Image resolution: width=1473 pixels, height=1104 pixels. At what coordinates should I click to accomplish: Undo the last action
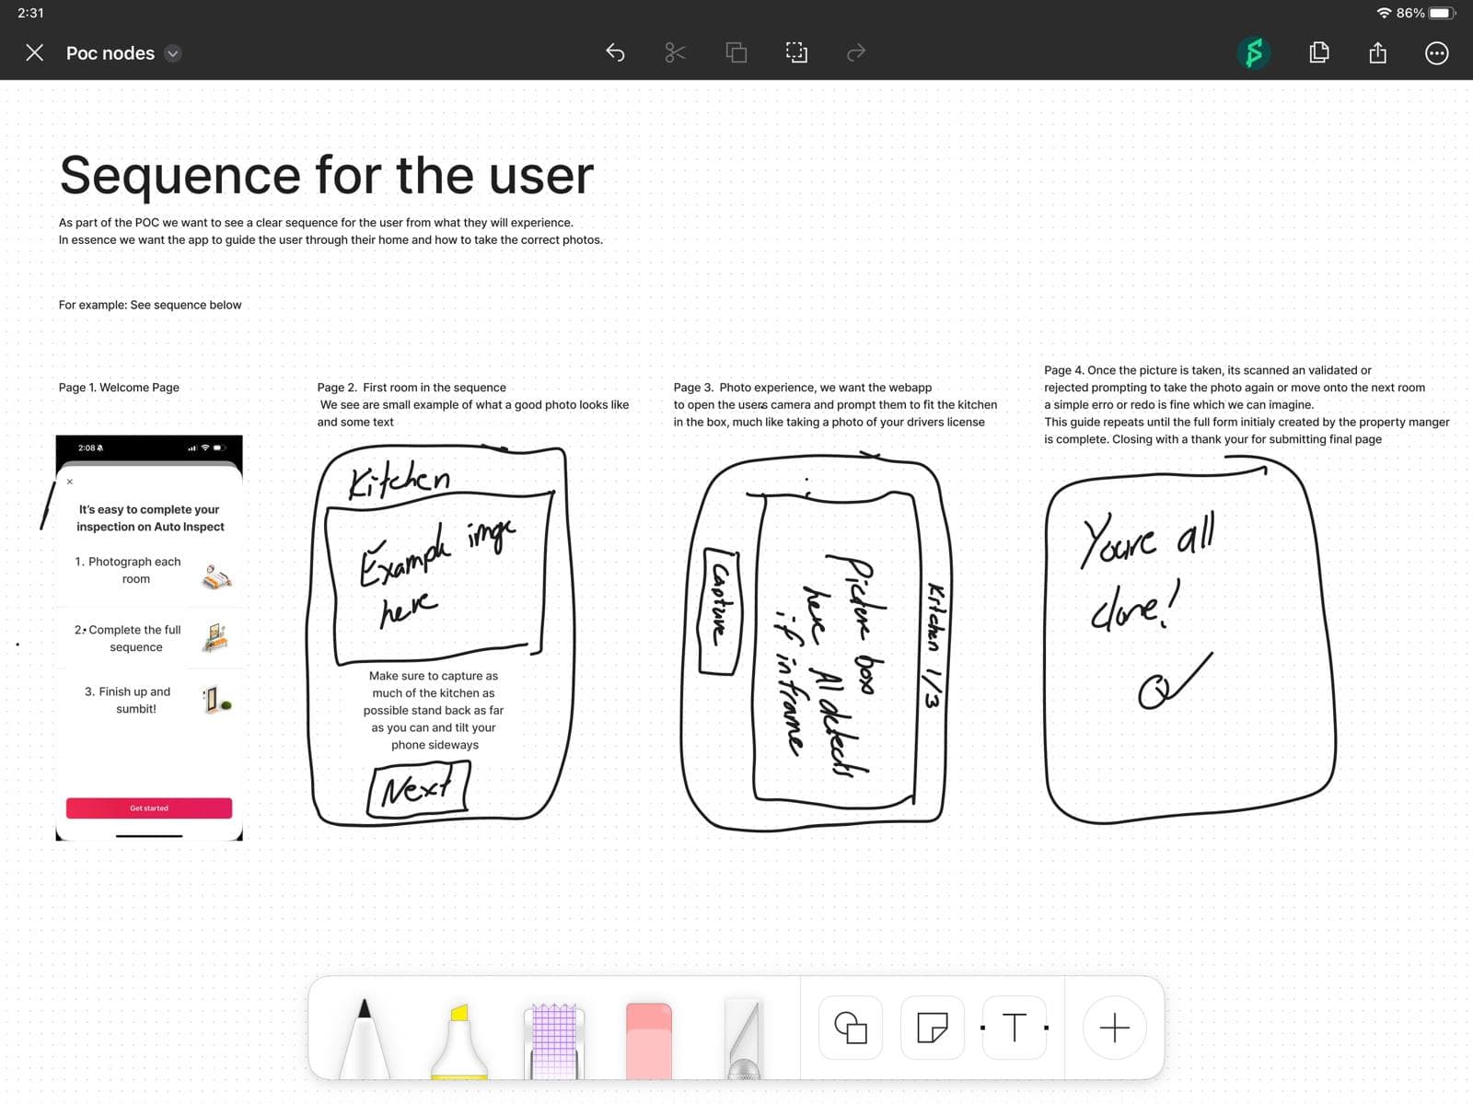click(x=615, y=52)
